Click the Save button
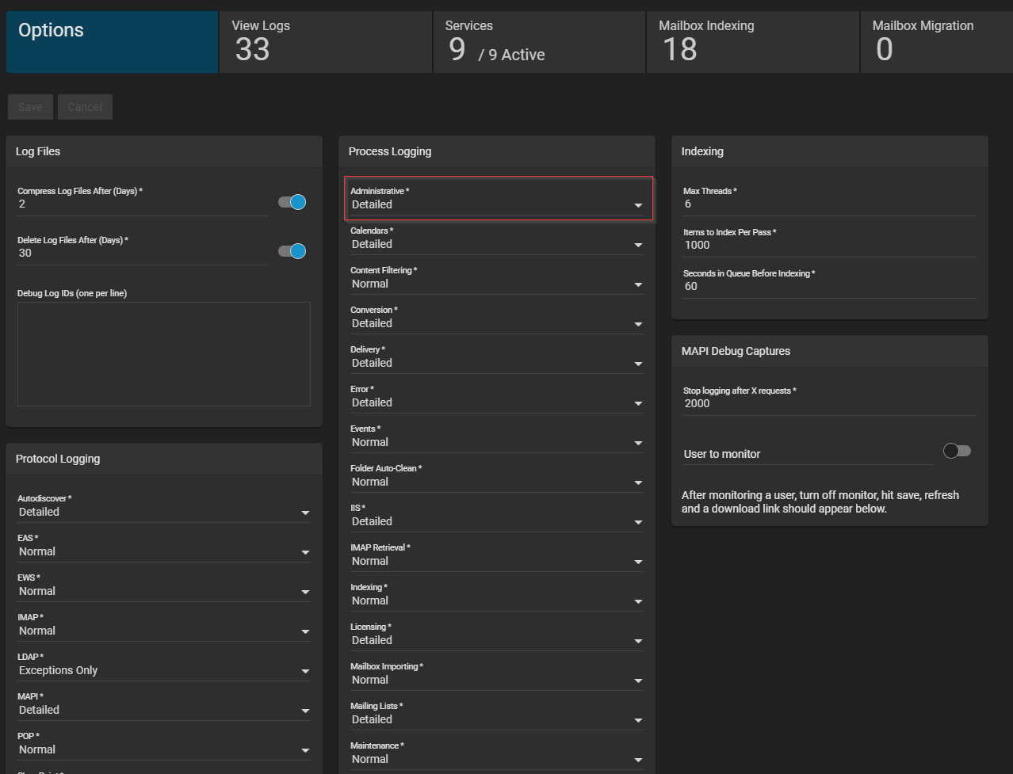The image size is (1013, 774). click(30, 107)
